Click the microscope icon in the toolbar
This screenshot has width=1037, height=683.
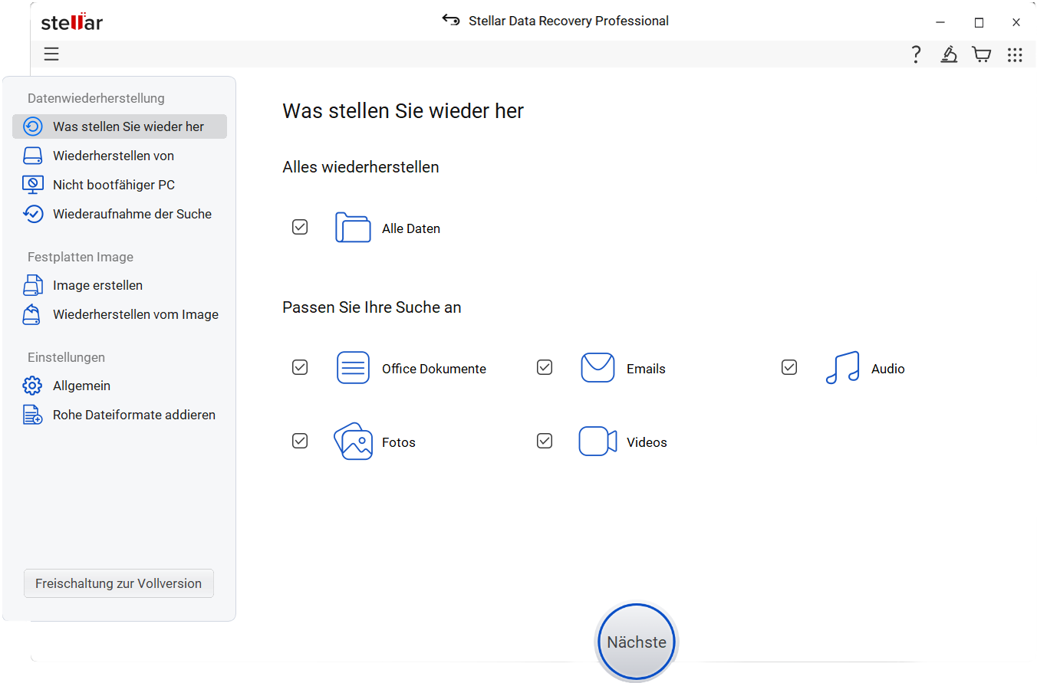pyautogui.click(x=949, y=54)
